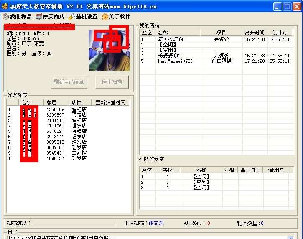
Task: Select friend row with floor 6299597
Action: 68,115
